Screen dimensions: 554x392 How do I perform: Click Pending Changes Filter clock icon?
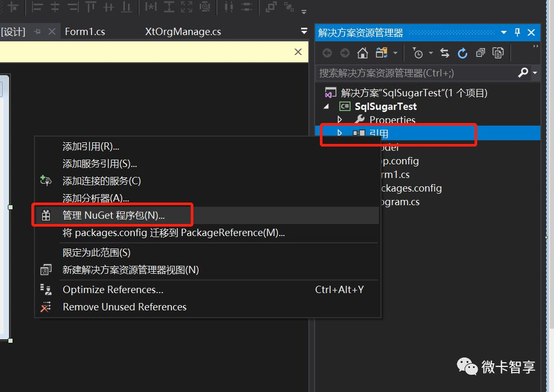(x=418, y=53)
